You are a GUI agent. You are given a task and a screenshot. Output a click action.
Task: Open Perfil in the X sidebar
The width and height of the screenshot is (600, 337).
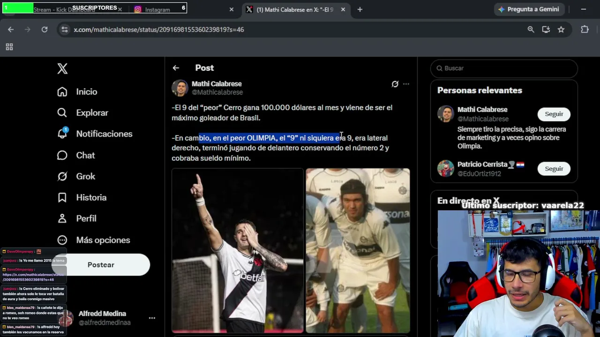[x=77, y=219]
